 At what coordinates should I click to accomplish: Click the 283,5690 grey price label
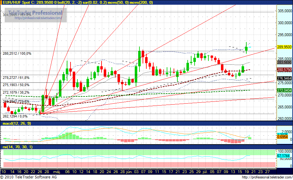[x=284, y=63]
